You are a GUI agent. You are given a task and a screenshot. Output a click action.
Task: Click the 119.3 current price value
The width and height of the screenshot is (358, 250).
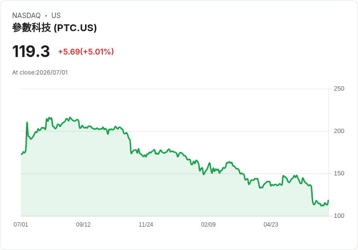click(31, 51)
